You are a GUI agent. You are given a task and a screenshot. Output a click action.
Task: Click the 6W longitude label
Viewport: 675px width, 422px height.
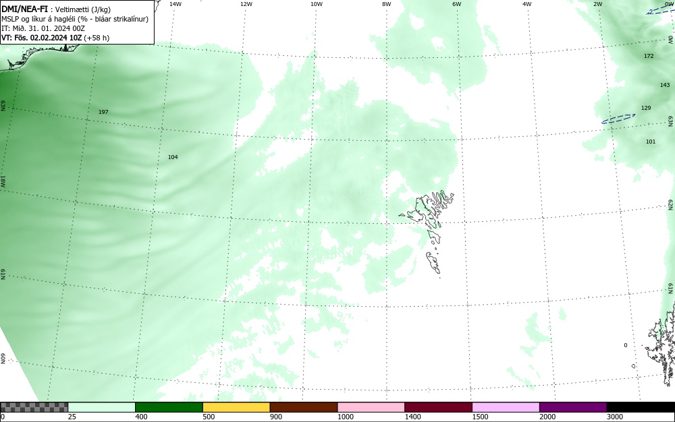457,4
